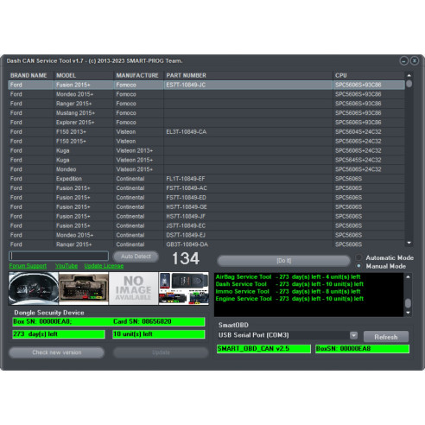The width and height of the screenshot is (425, 425).
Task: Click the Immo Service Tool license line
Action: click(288, 291)
